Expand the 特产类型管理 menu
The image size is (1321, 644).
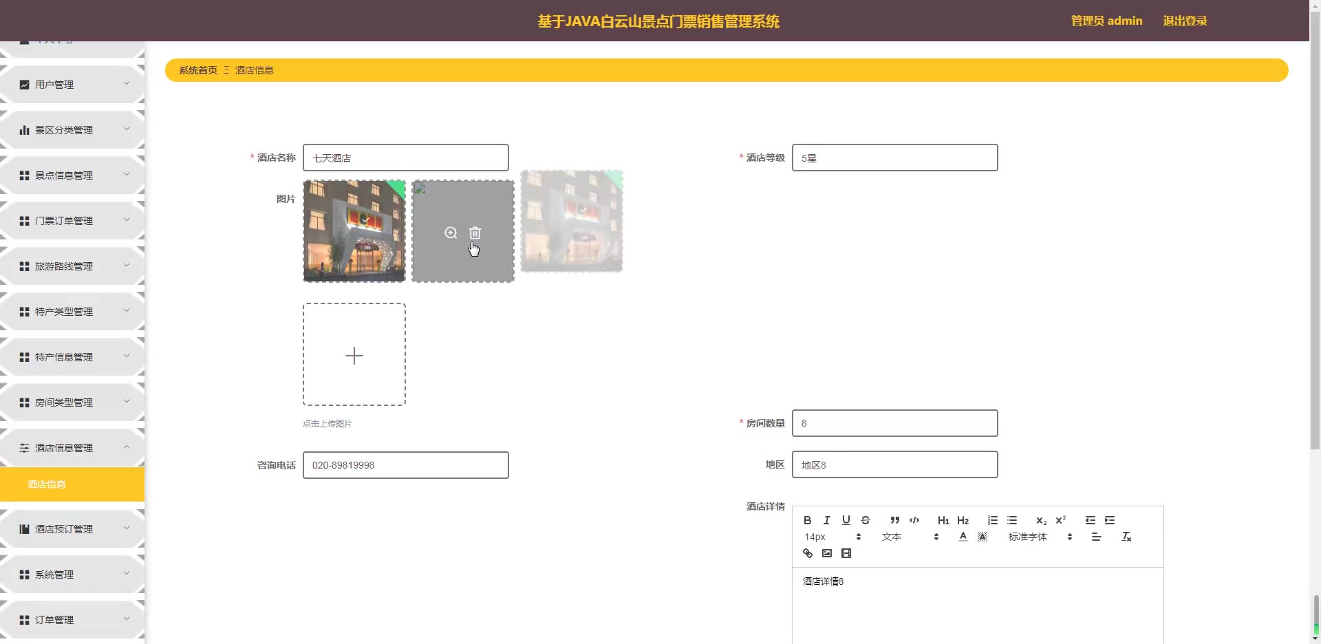72,312
